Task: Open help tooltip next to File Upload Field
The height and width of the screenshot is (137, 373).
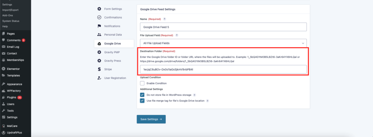Action: (x=177, y=35)
